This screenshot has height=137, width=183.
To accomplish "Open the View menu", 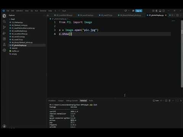I will [x=27, y=11].
